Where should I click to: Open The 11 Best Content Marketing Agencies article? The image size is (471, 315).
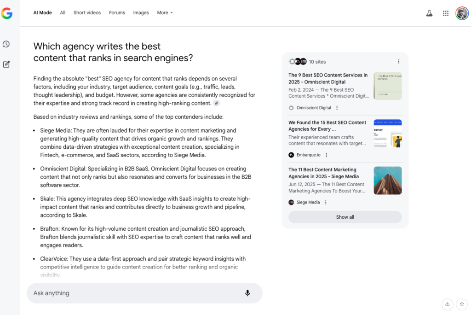pos(323,173)
